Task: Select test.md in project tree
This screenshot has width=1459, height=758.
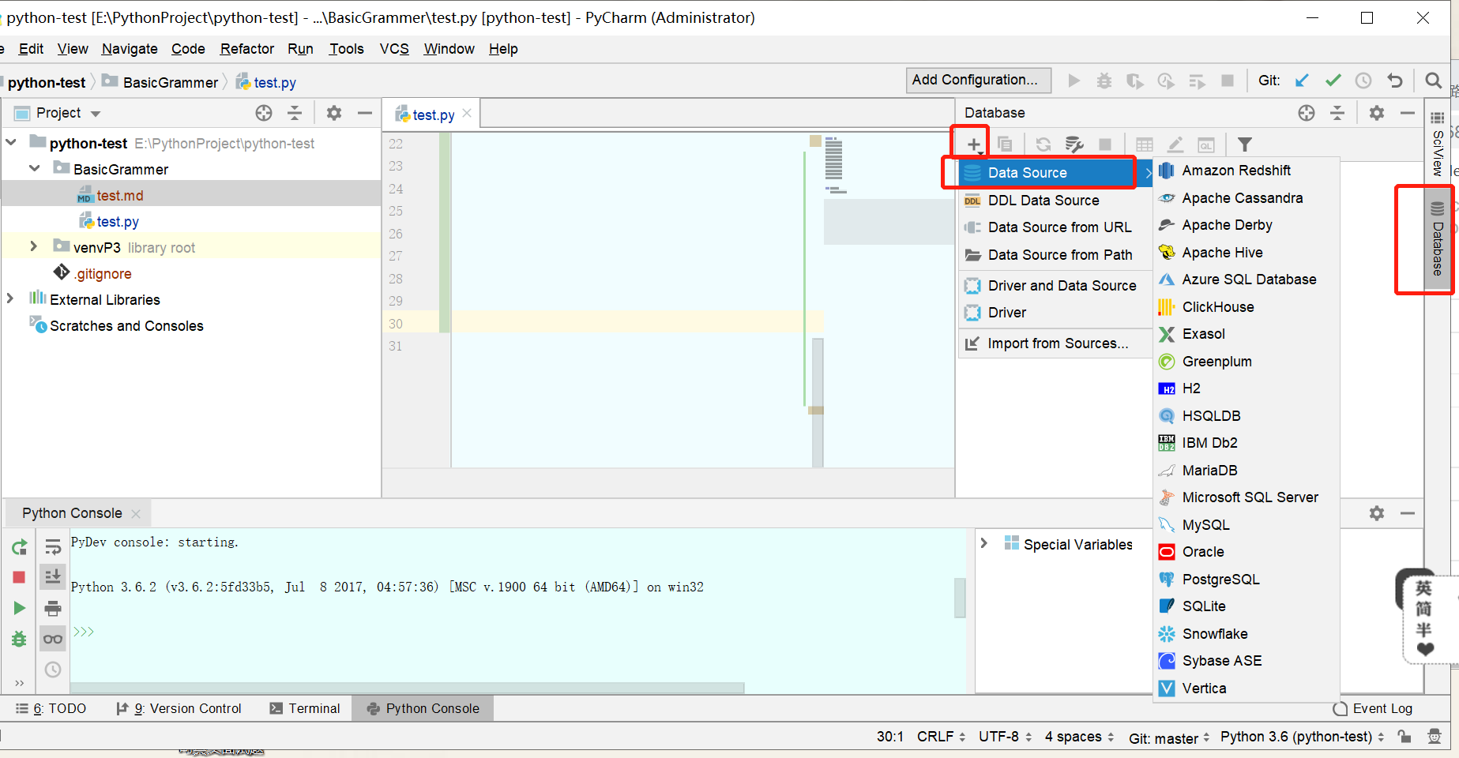Action: coord(190,195)
